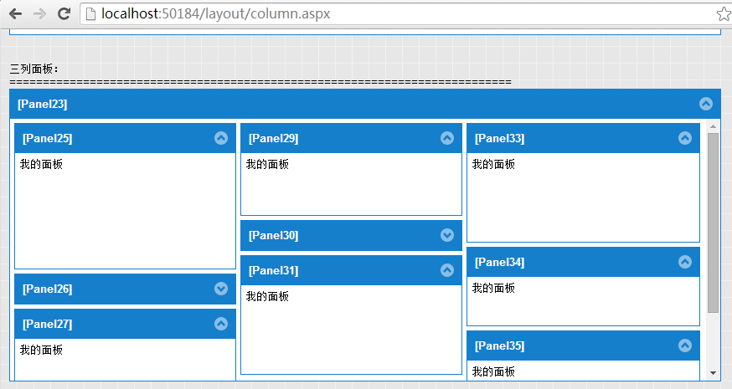Click the scrollbar up arrow in Panel23
This screenshot has height=389, width=732.
(713, 127)
